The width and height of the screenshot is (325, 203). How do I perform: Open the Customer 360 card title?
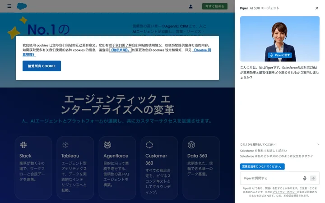click(156, 159)
